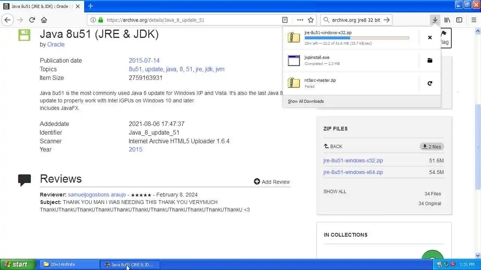The height and width of the screenshot is (270, 481).
Task: Submit search with the arrow button
Action: 387,20
